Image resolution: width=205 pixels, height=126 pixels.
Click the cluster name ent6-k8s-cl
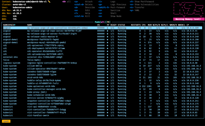click(20, 4)
